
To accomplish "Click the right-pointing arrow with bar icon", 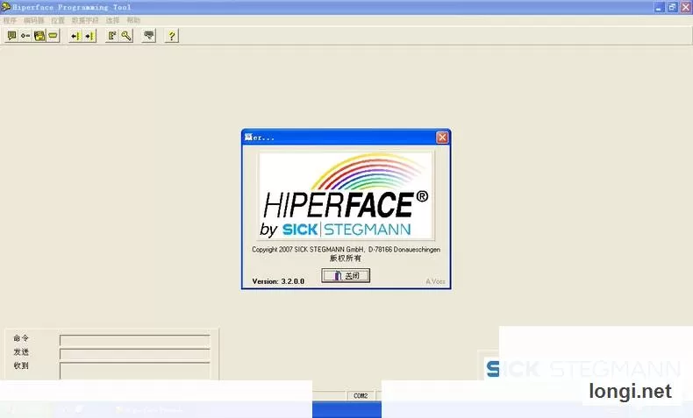I will [89, 36].
